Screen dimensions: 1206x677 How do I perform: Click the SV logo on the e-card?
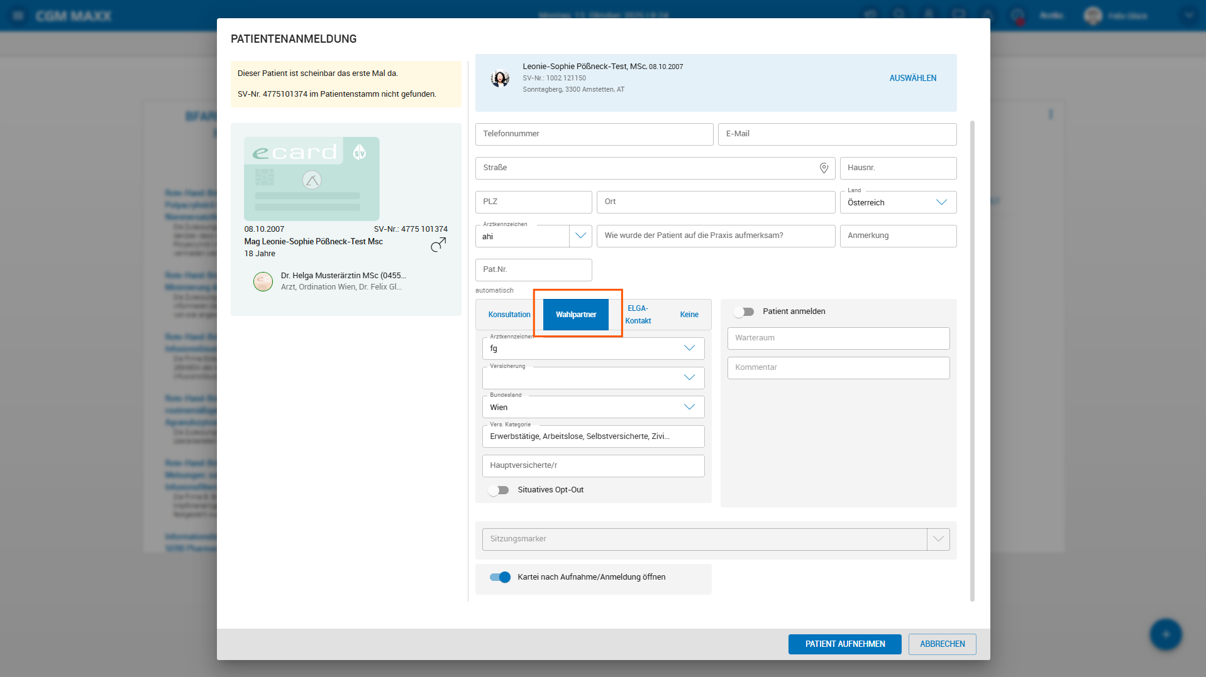[360, 152]
